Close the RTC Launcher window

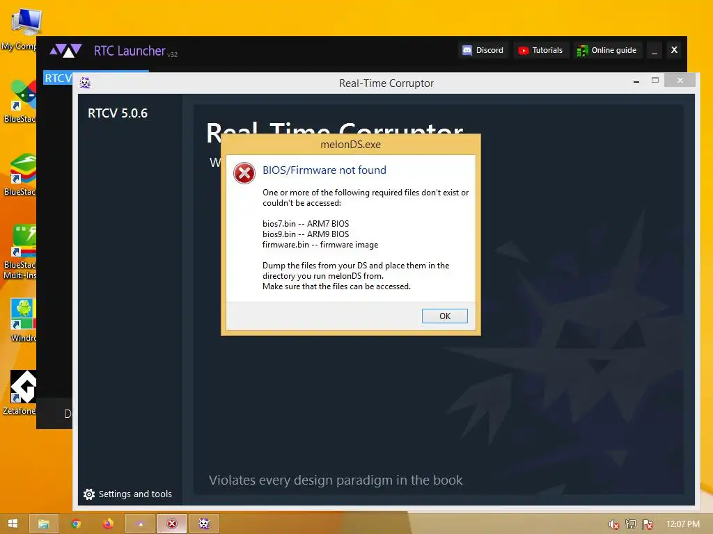click(x=674, y=50)
